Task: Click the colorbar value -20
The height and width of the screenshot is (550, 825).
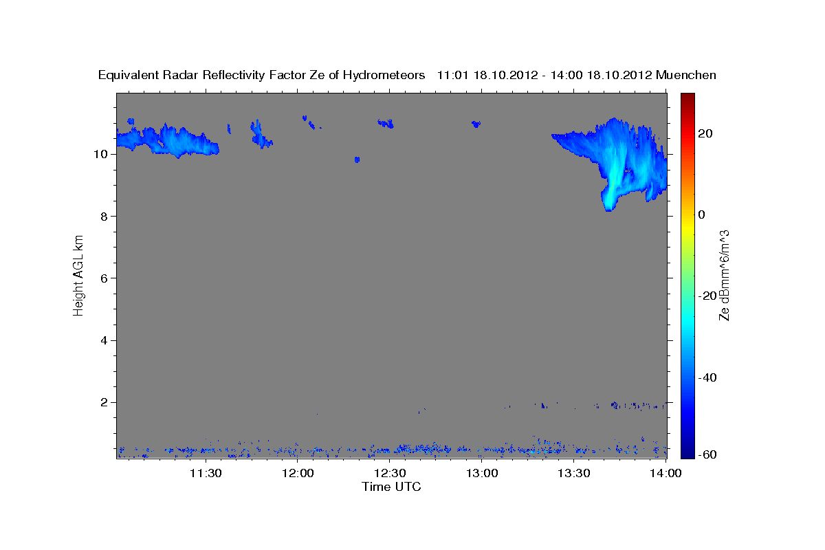Action: click(707, 296)
